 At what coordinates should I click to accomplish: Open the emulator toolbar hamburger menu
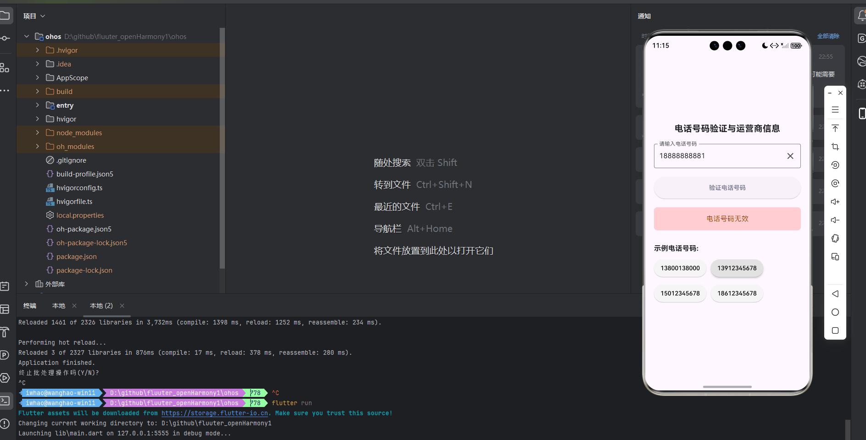[835, 110]
